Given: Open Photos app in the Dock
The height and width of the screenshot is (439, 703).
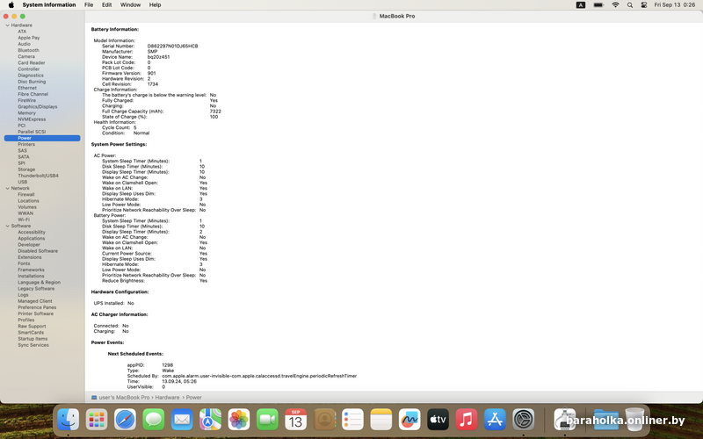Looking at the screenshot, I should point(239,420).
